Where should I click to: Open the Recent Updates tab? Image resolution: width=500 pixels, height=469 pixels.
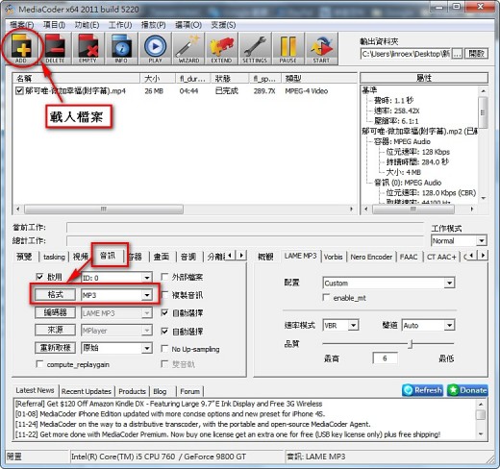[x=87, y=391]
